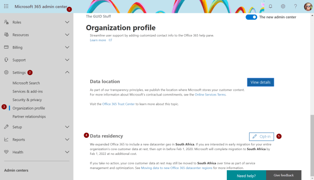Go to Security & privacy settings
Screen dimensions: 314x180
[x=27, y=99]
